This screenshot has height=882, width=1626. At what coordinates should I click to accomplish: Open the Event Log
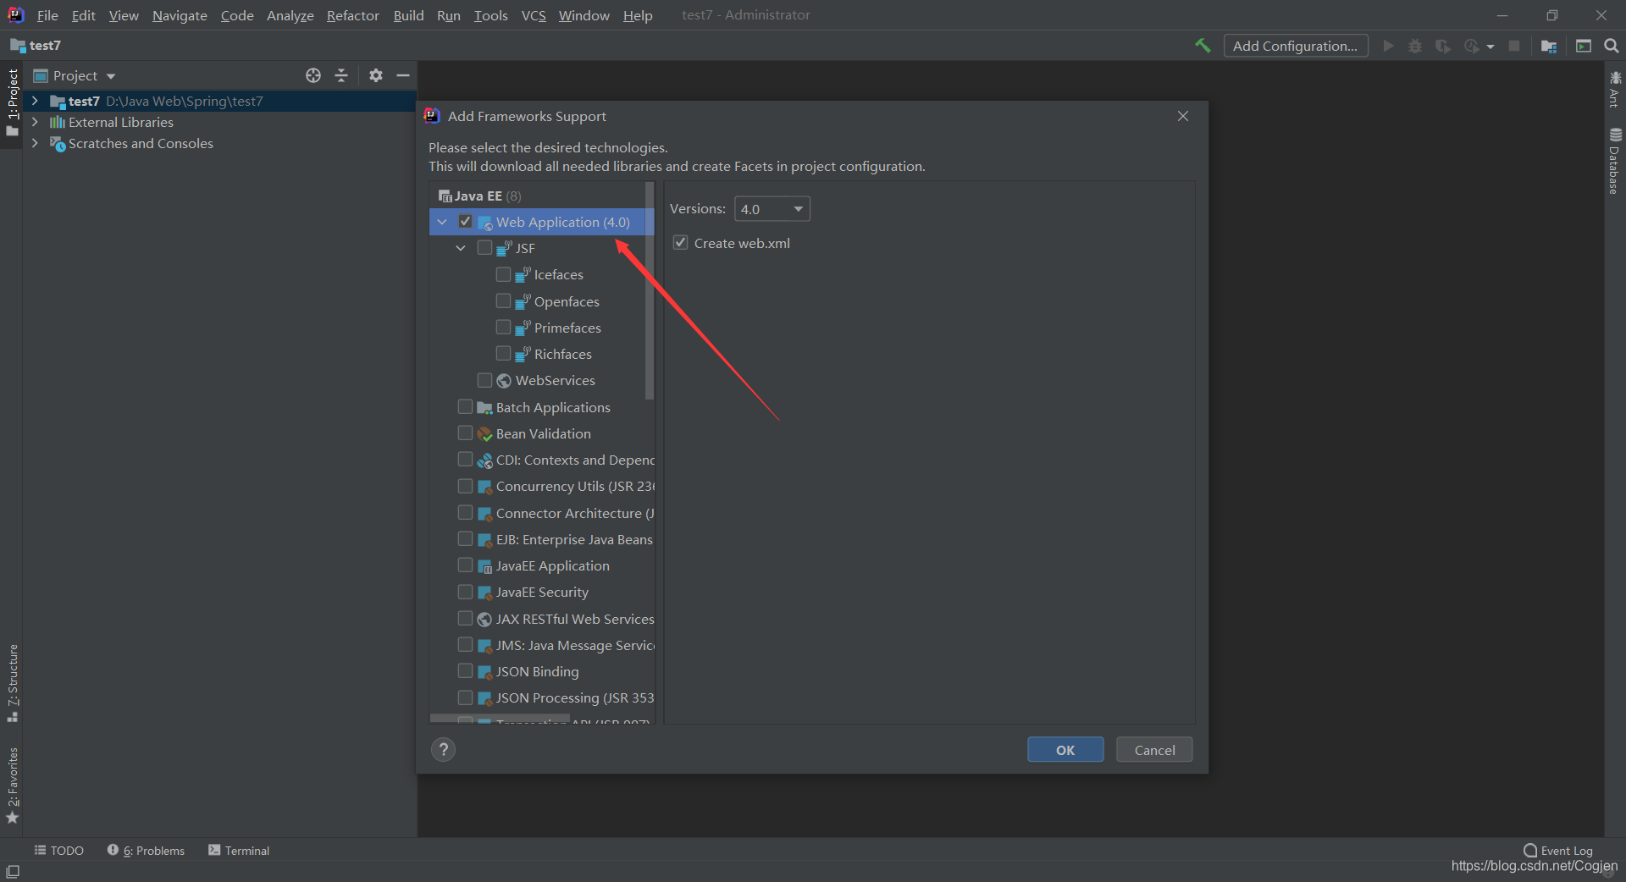pos(1558,851)
